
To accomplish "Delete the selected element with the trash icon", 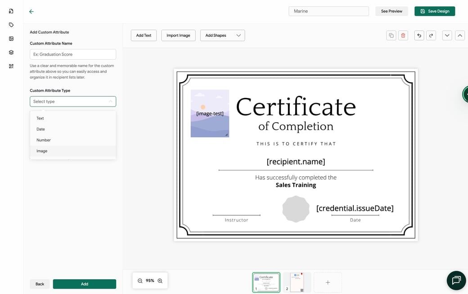I will coord(403,36).
